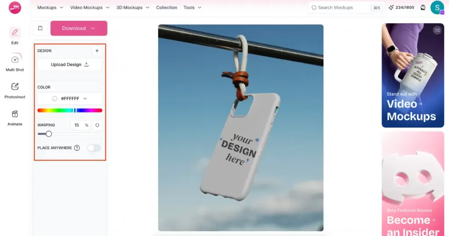
Task: Click the Video Mockups promo banner
Action: click(x=413, y=75)
